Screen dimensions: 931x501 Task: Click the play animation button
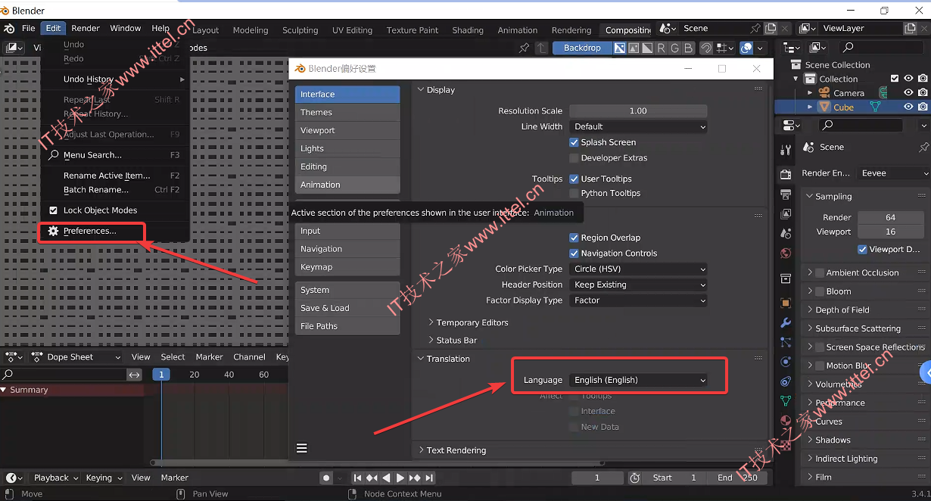pos(400,478)
